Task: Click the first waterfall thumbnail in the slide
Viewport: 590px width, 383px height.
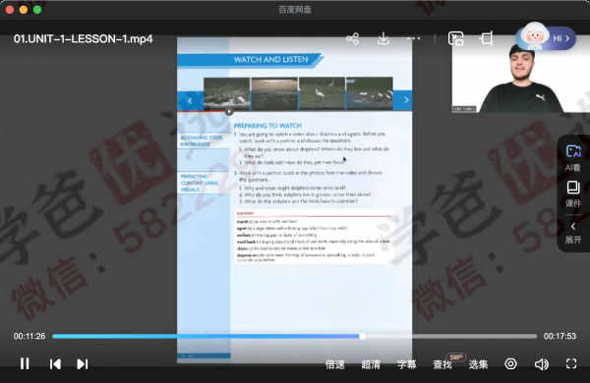Action: [x=226, y=93]
